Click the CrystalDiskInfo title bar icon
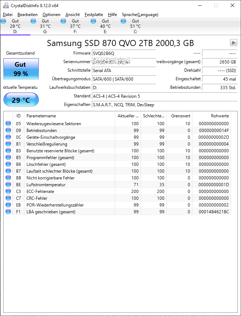241x316 pixels. pos(6,5)
